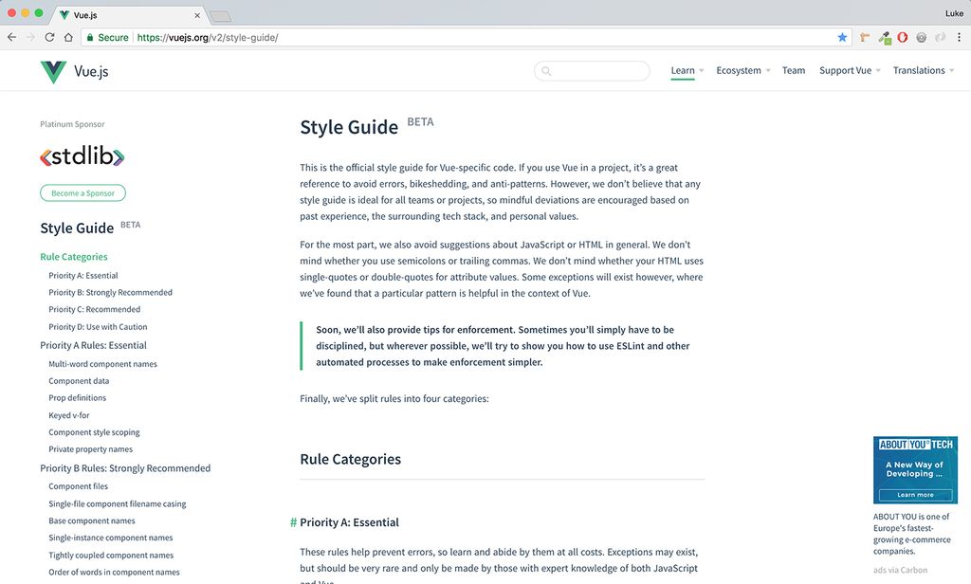Select the Secure padlock in the address bar
Screen dimensions: 971x584
104,37
